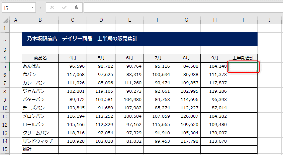Click the 商品名 header cell
The image size is (283, 155).
point(40,58)
